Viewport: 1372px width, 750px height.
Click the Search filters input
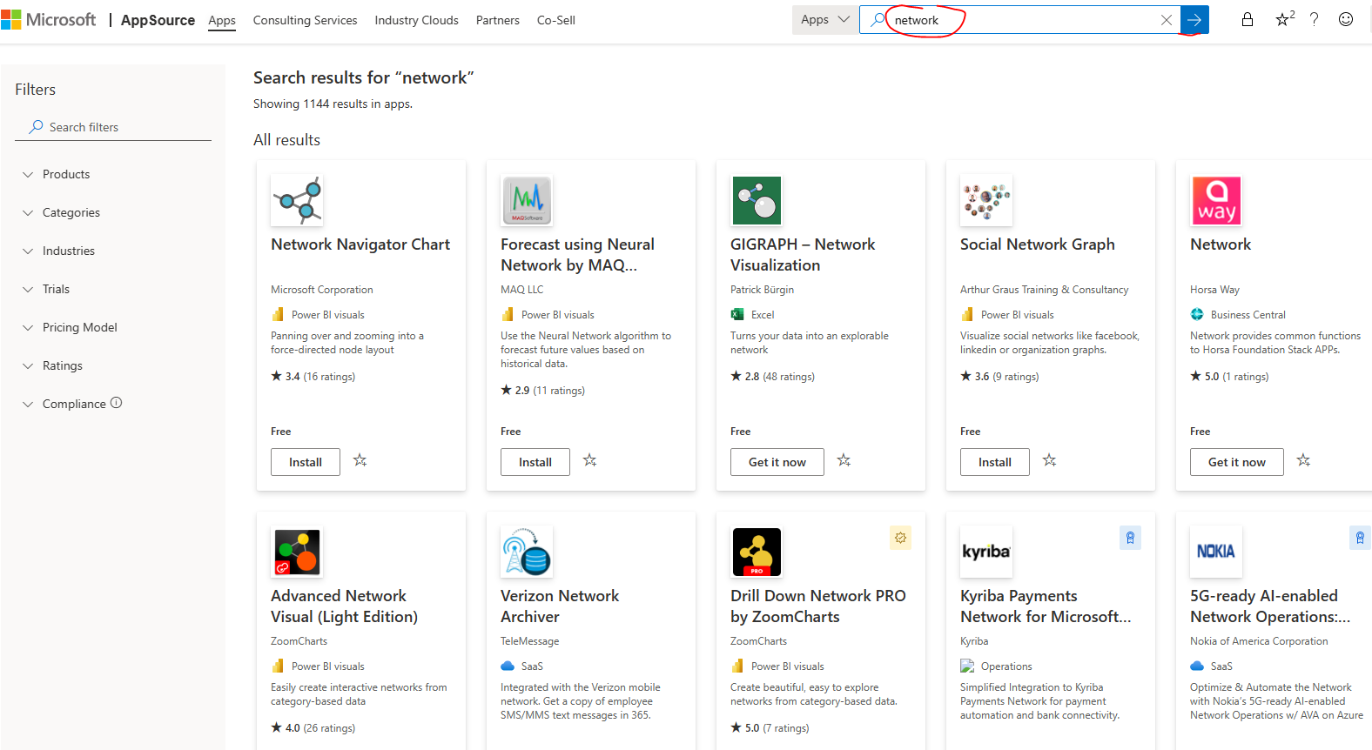click(113, 127)
